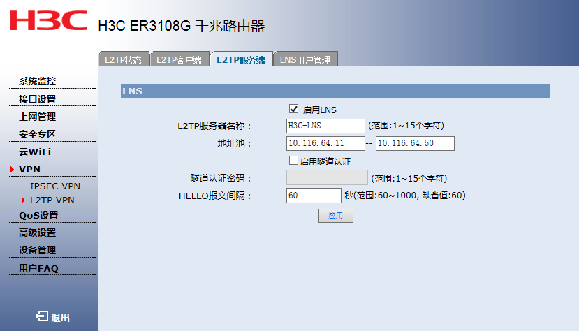This screenshot has height=331, width=579.
Task: Click the 秒(范围:60~1000, 缺省值:60) hint
Action: coord(405,196)
